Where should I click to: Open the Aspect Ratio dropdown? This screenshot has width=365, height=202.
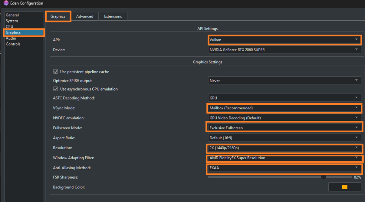(284, 138)
